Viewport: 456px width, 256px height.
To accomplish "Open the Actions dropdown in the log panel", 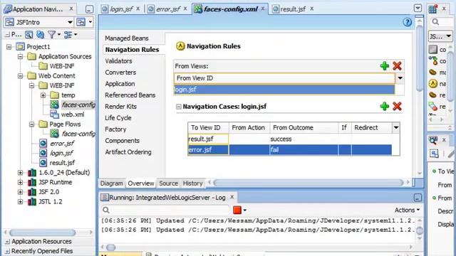I will (407, 210).
